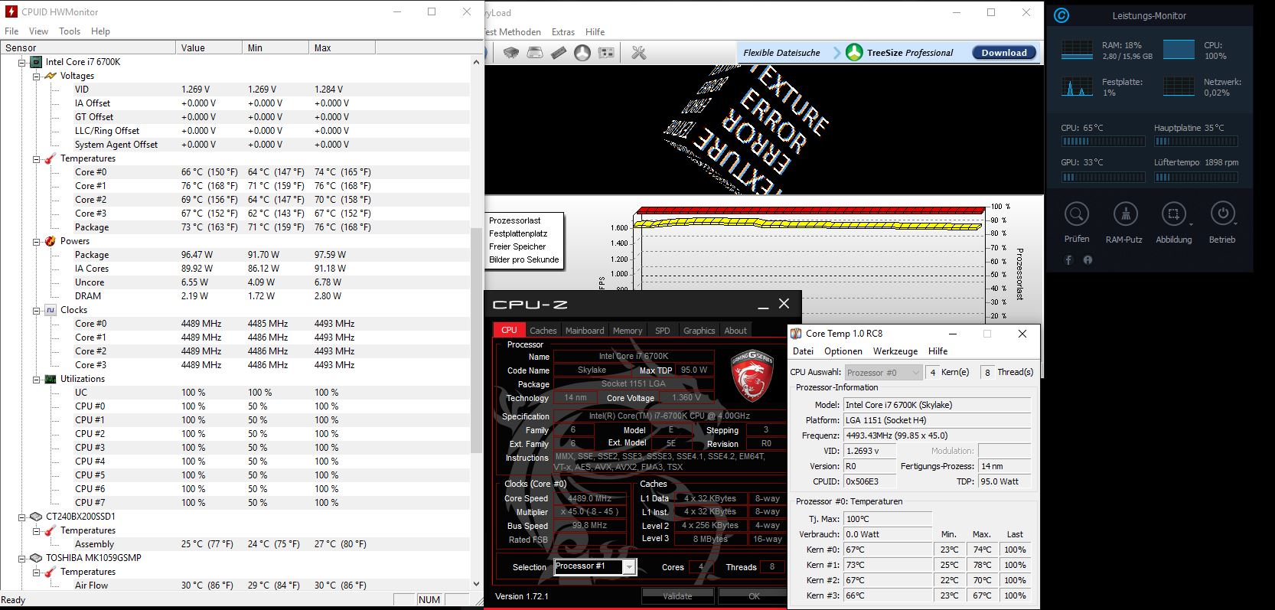
Task: Click the HeavyLoad hard disk test icon
Action: [x=535, y=53]
